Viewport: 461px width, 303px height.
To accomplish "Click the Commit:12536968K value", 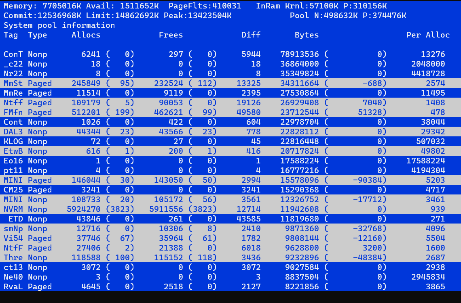I will tap(42, 16).
